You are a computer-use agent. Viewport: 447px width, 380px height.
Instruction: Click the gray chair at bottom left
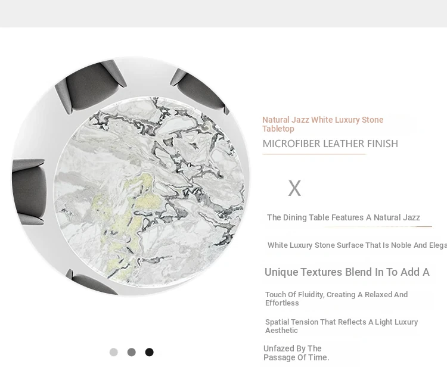pos(91,282)
